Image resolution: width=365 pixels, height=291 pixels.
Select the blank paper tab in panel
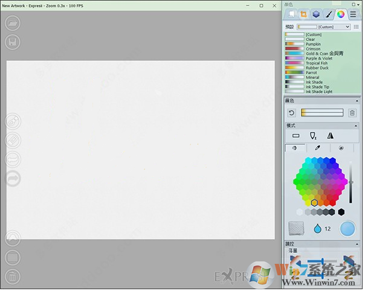point(291,14)
